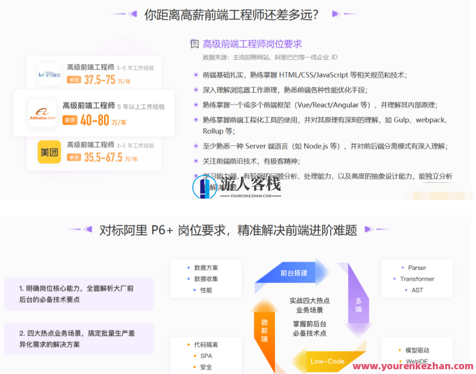Open the Transformer list entry
476x374 pixels.
418,279
